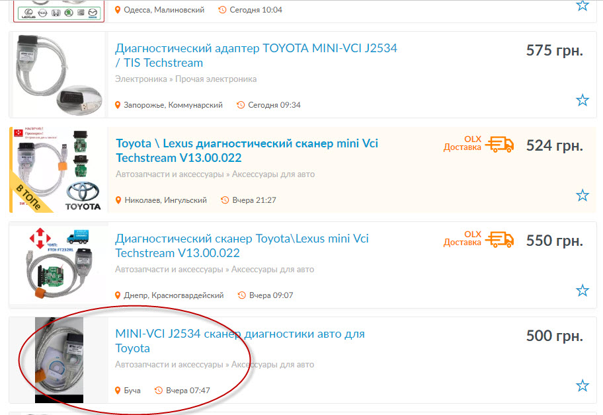Star the 524 грн. Toyota Lexus listing
Image resolution: width=603 pixels, height=415 pixels.
point(582,196)
